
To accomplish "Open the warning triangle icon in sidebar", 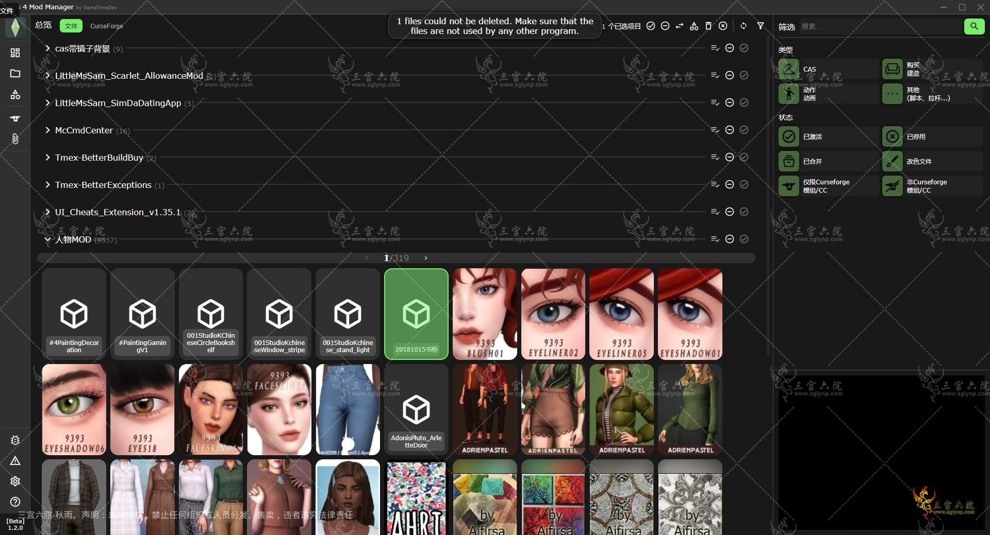I will tap(15, 461).
